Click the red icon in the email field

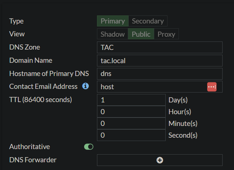[212, 87]
